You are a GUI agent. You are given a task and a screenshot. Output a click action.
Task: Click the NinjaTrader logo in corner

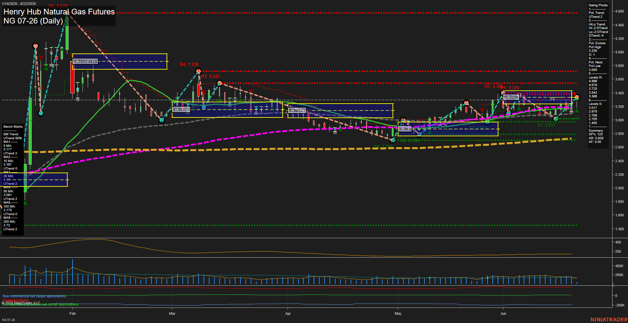click(x=609, y=320)
